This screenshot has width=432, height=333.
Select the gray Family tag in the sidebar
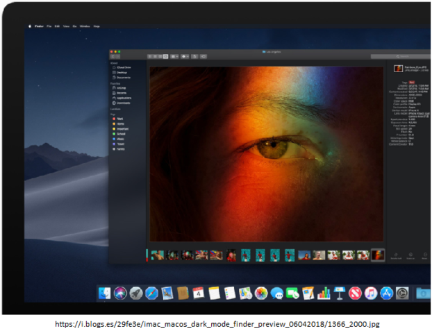click(x=119, y=149)
